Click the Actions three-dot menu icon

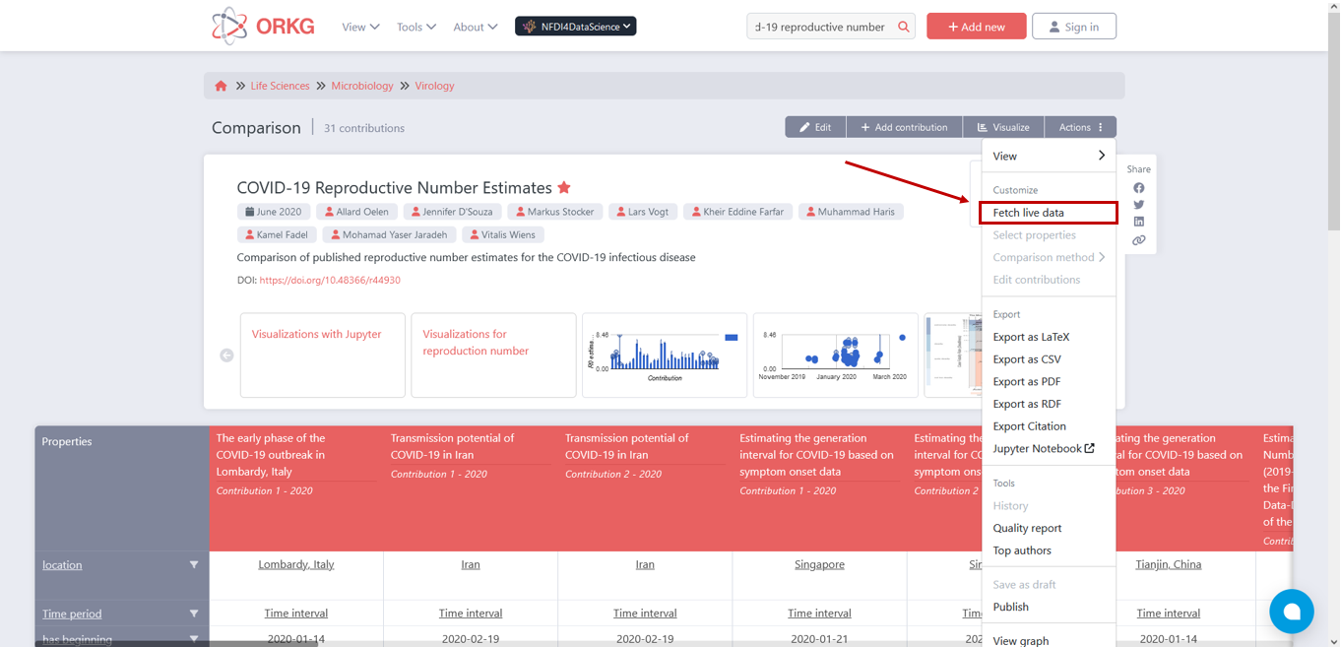click(x=1102, y=126)
